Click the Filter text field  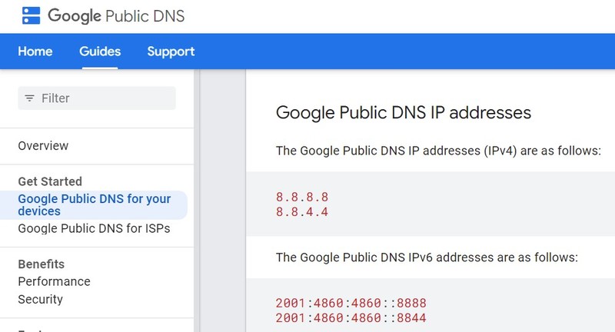click(x=104, y=98)
